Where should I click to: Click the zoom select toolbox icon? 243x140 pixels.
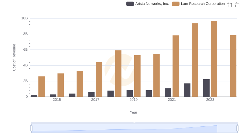point(230,5)
